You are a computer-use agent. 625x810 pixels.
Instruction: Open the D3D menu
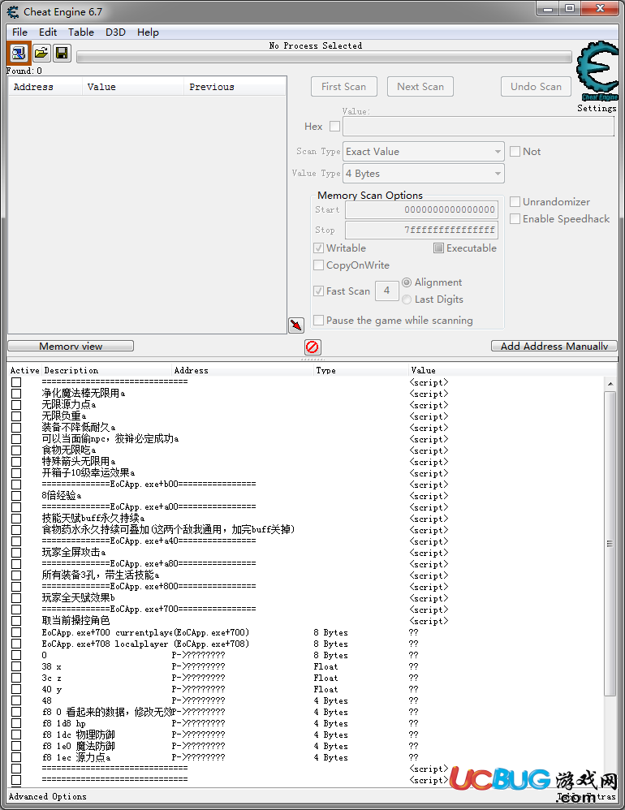pyautogui.click(x=116, y=32)
